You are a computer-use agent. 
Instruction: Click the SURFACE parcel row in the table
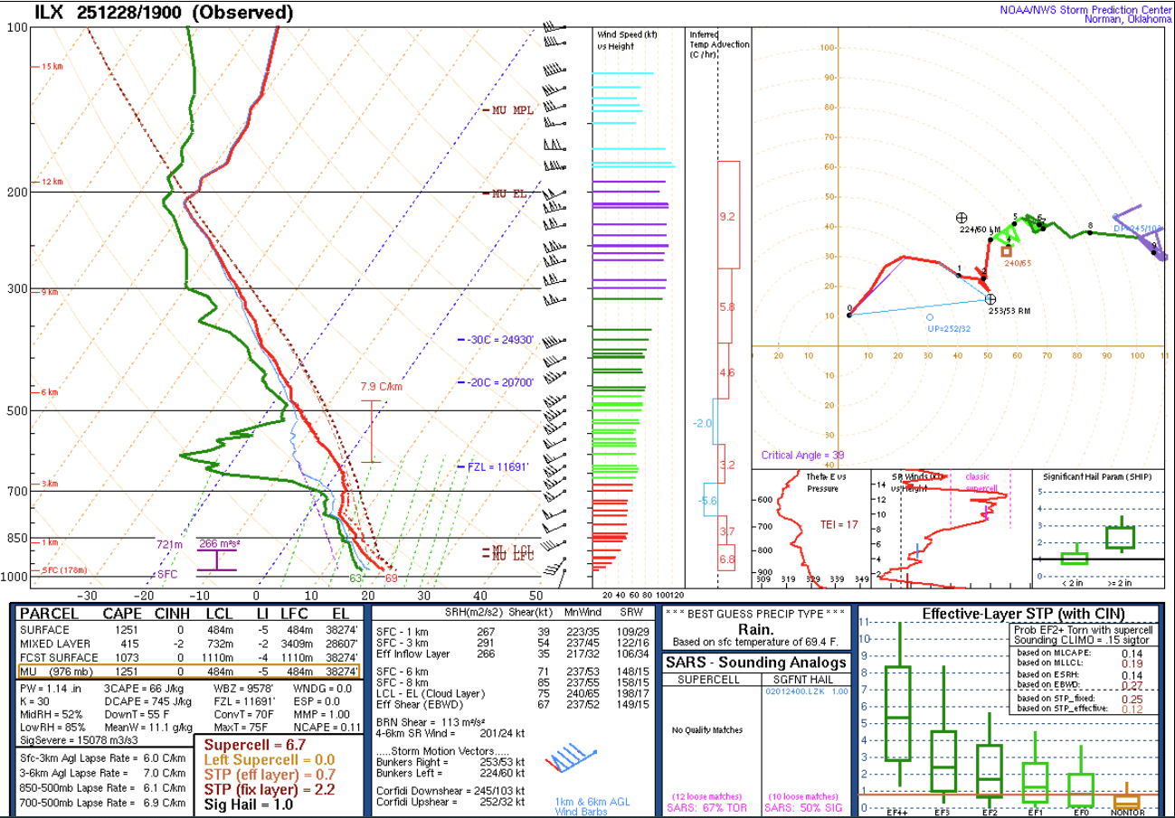click(x=189, y=629)
